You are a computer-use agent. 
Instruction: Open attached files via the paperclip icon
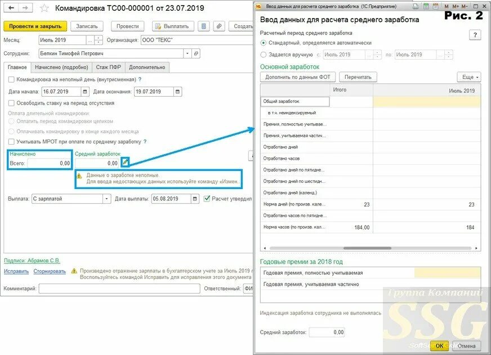click(x=219, y=26)
